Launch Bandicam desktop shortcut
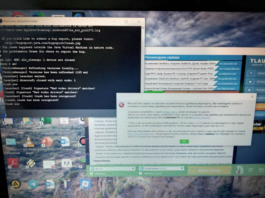 (x=82, y=143)
